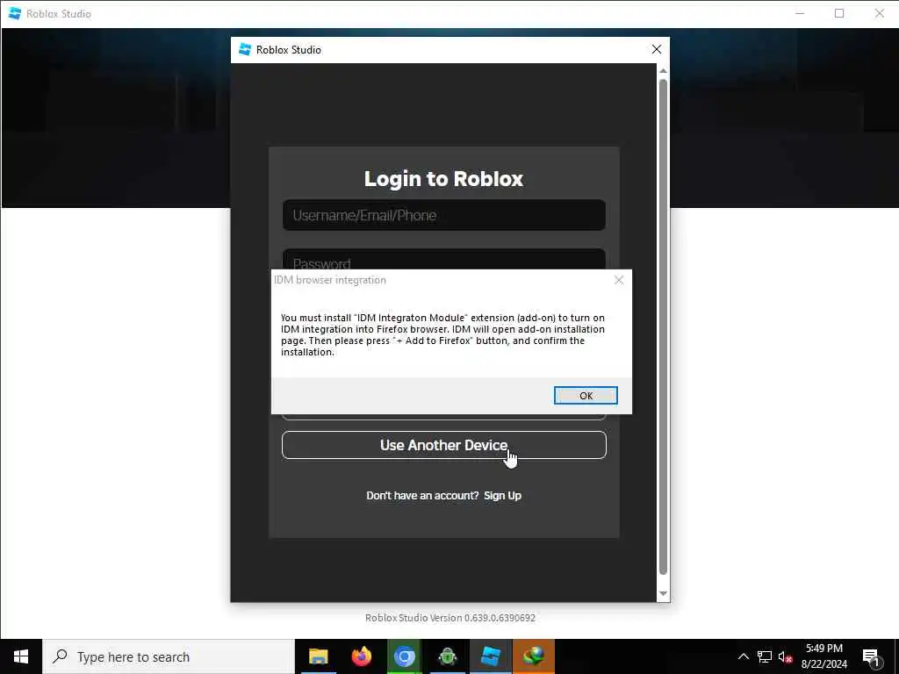
Task: Open the green bug app on taskbar
Action: pyautogui.click(x=447, y=656)
